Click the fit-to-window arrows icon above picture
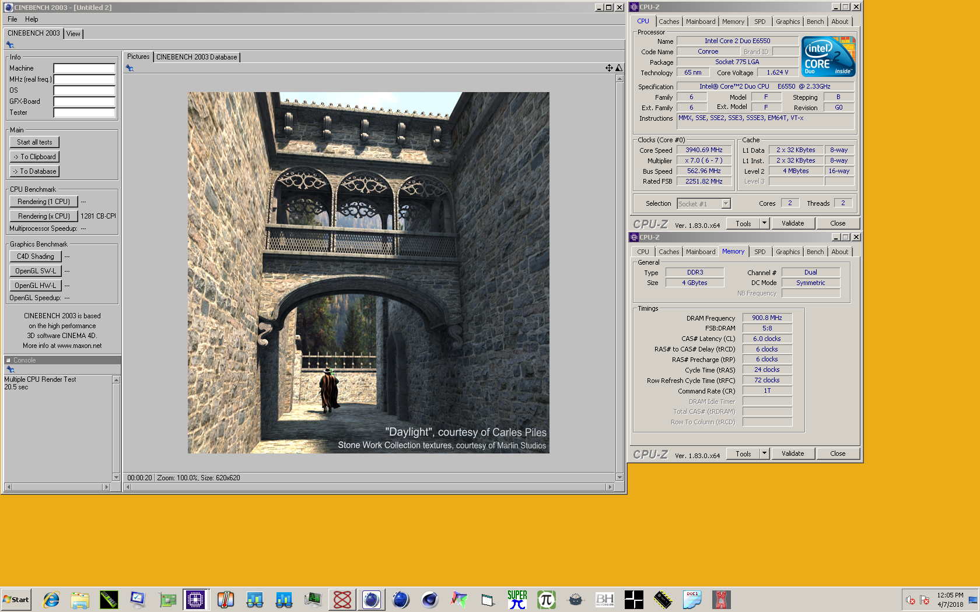The width and height of the screenshot is (980, 612). click(609, 68)
